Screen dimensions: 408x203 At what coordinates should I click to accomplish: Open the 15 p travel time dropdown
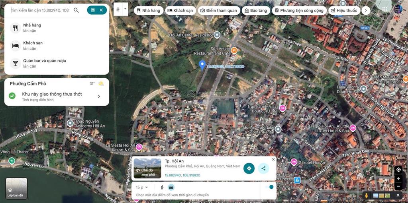tap(142, 187)
